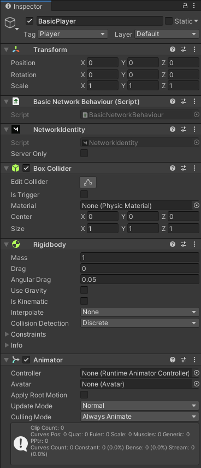Open Rigidbody preset settings icon

184,245
